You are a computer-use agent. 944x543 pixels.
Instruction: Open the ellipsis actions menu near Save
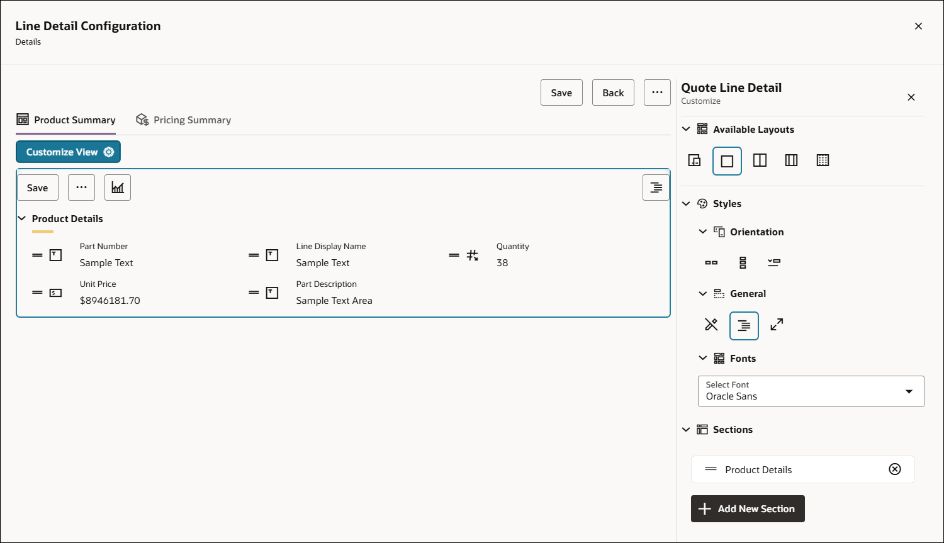point(657,92)
